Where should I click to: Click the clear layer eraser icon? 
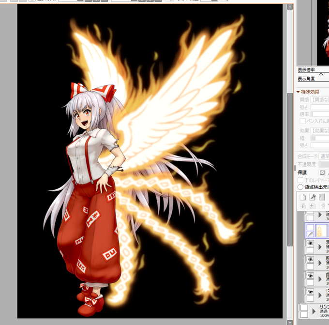point(322,206)
